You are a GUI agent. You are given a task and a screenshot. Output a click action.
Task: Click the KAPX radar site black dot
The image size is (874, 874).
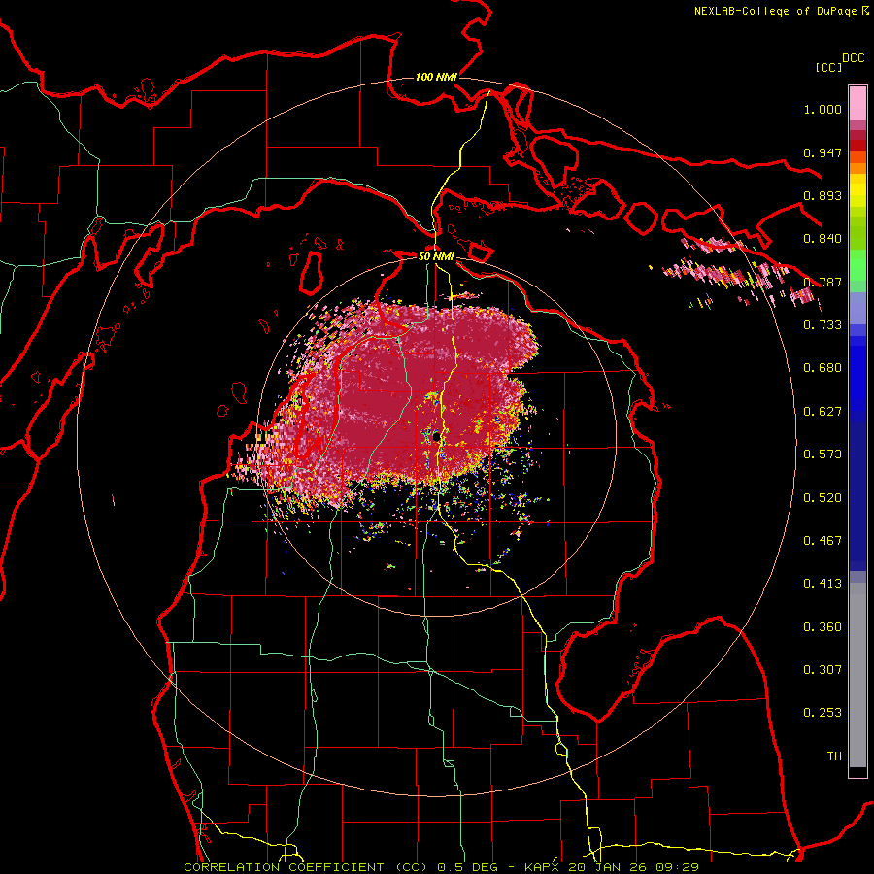pyautogui.click(x=436, y=438)
